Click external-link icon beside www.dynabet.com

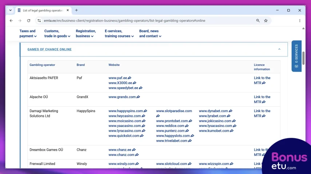pyautogui.click(x=231, y=111)
